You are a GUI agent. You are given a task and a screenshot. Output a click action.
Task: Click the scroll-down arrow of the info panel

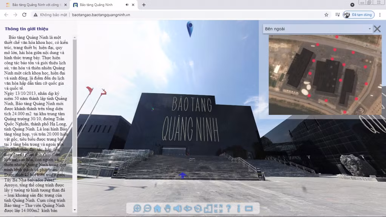[x=74, y=210]
